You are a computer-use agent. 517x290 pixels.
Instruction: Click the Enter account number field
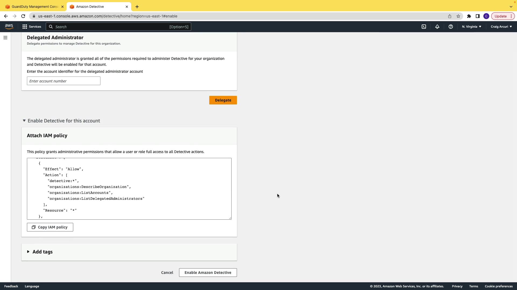(64, 81)
